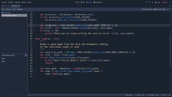The width and height of the screenshot is (172, 97).
Task: Open the script editor File menu
Action: tap(3, 9)
